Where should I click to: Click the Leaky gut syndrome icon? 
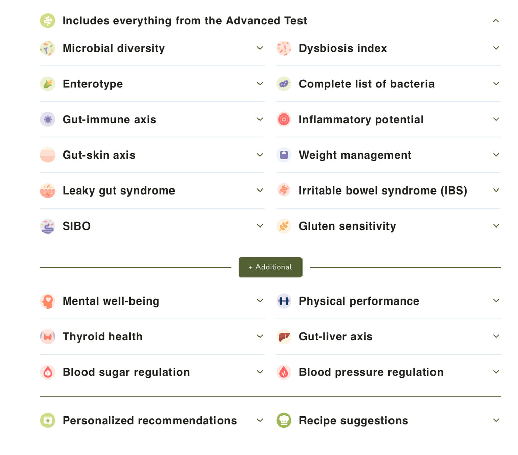pos(48,191)
